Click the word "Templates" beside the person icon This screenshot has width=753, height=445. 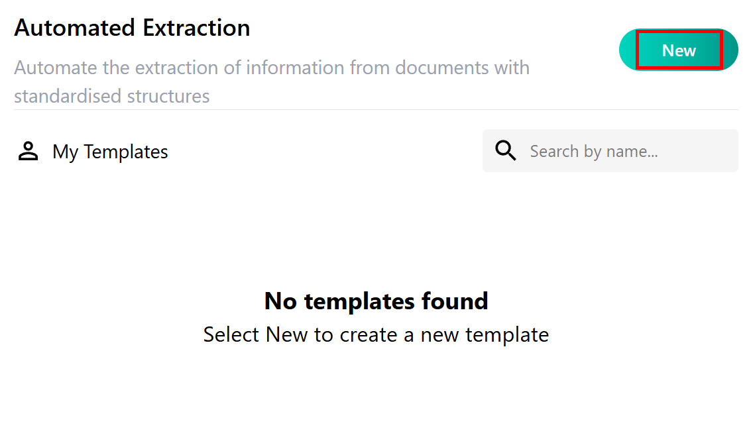tap(126, 152)
